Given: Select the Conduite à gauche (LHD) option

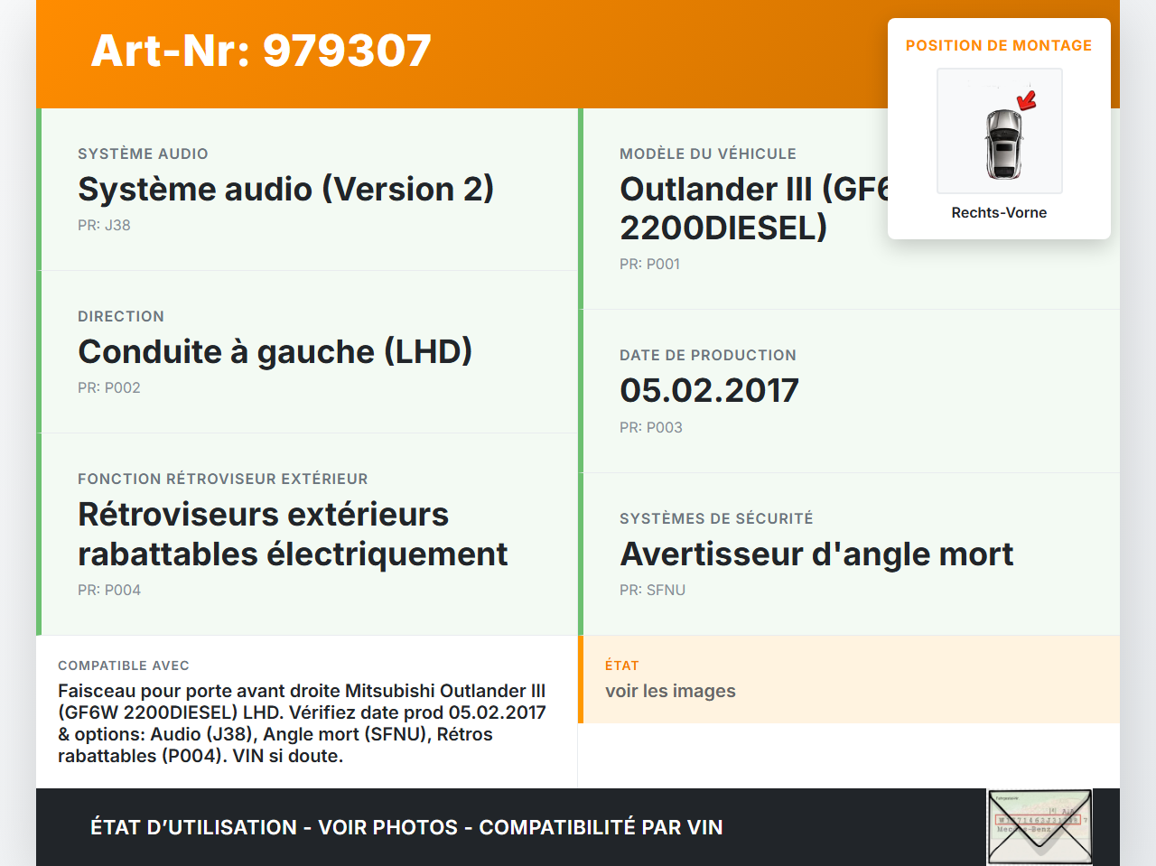Looking at the screenshot, I should tap(275, 351).
